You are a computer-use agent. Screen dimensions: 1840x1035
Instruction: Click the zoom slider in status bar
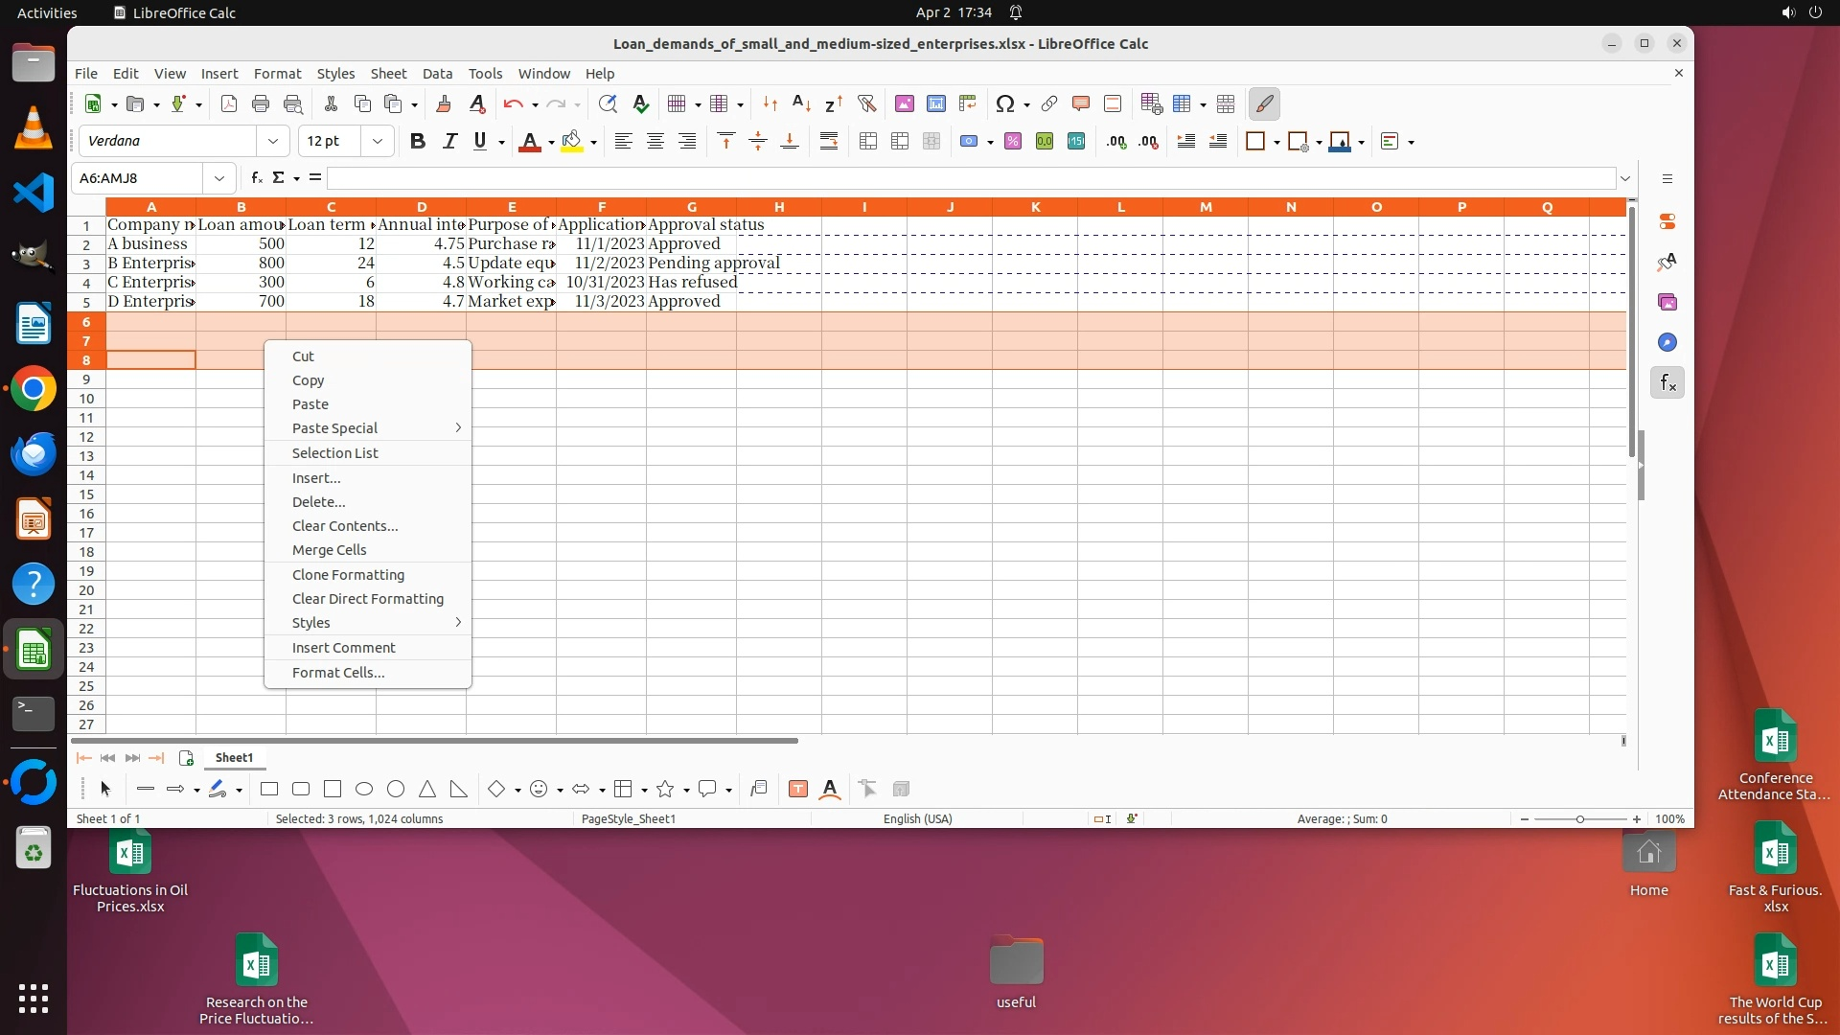coord(1580,819)
